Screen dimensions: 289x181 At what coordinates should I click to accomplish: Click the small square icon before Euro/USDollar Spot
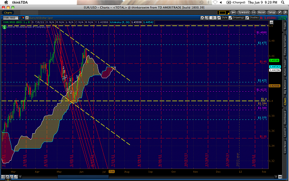coord(27,18)
